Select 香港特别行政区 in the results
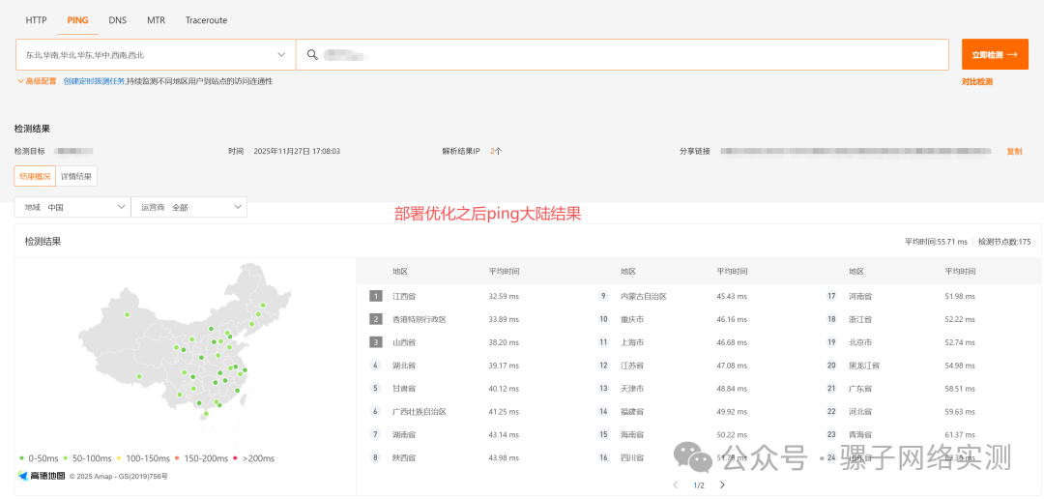 pyautogui.click(x=419, y=319)
